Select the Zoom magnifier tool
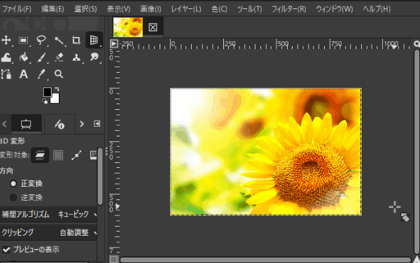 [59, 74]
